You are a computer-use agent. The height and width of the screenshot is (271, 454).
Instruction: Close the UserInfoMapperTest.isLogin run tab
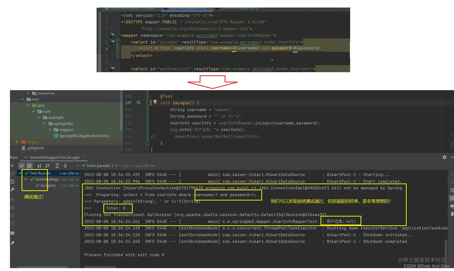[x=83, y=158]
